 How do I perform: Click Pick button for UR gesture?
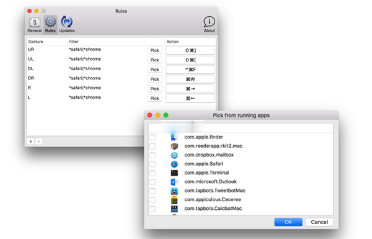(154, 50)
